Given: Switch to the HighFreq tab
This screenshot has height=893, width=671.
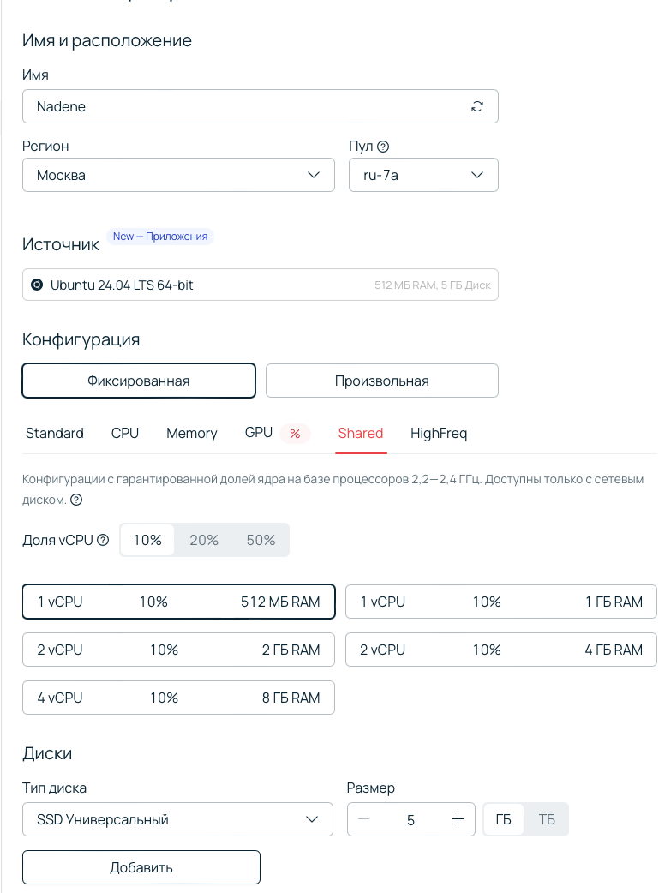Looking at the screenshot, I should tap(439, 433).
